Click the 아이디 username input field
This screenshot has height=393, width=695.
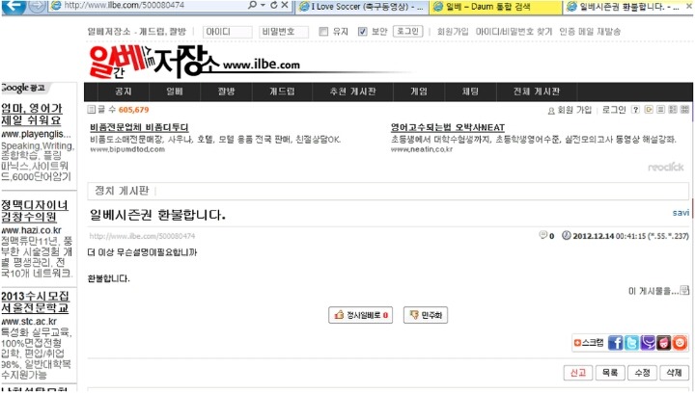click(x=228, y=32)
